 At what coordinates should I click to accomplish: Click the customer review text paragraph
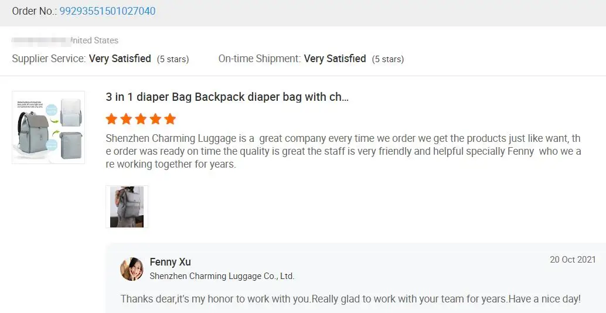click(343, 151)
